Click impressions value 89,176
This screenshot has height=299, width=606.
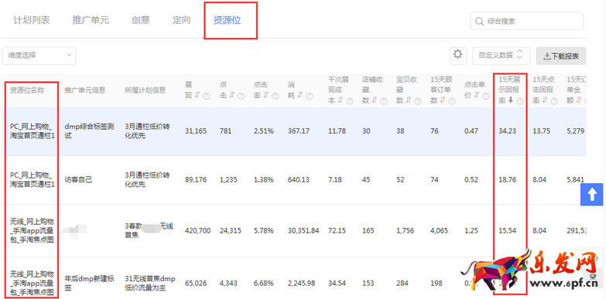pos(196,180)
